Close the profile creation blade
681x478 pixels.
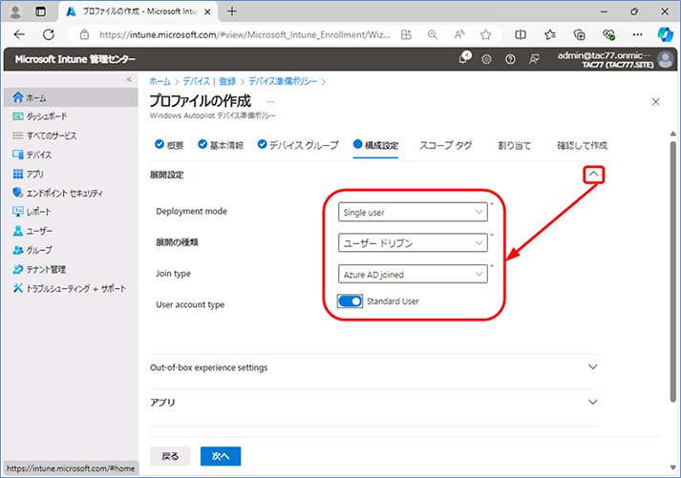pos(656,102)
